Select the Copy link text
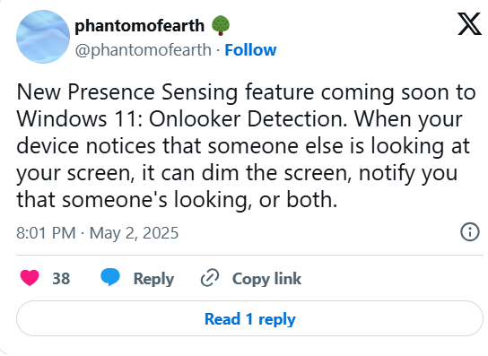488x356 pixels. point(266,279)
